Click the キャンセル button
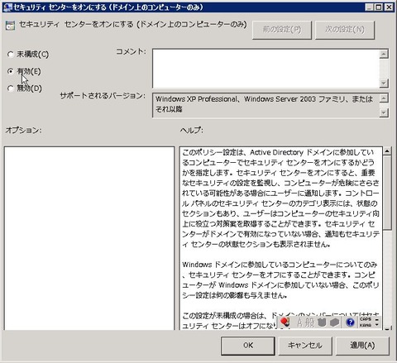397x363 pixels. [305, 345]
